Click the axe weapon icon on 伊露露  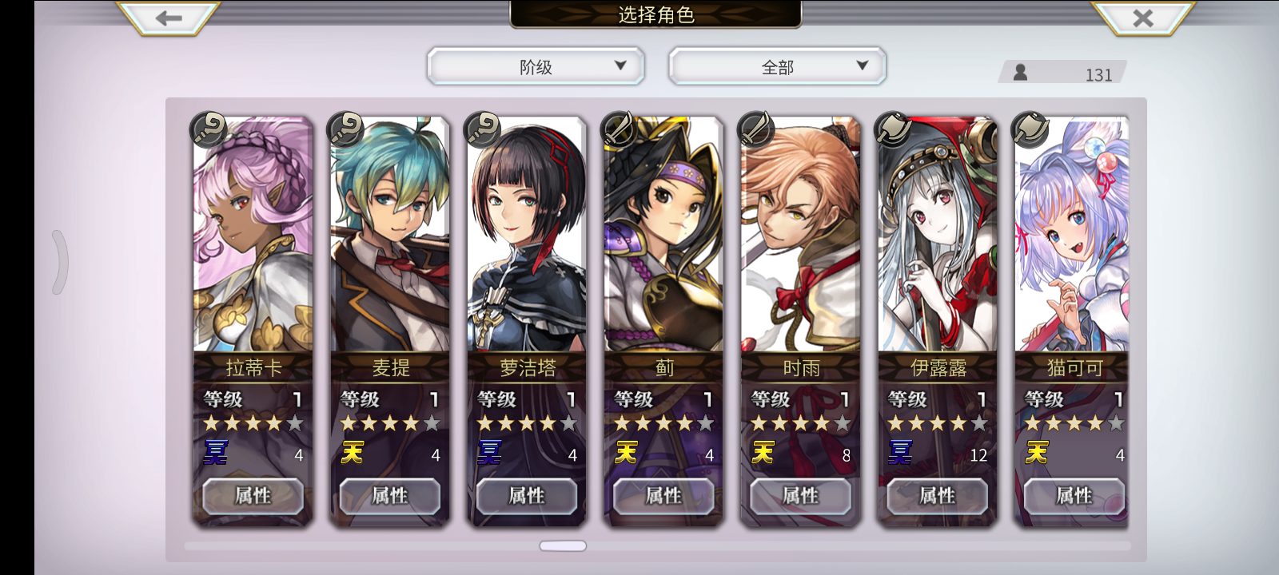click(893, 130)
